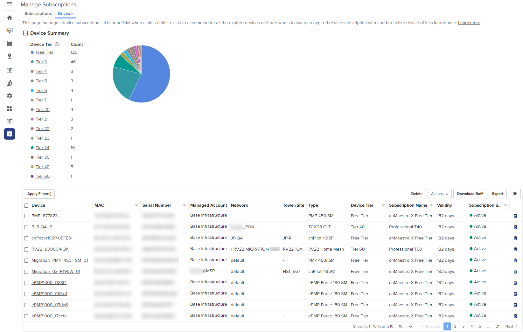Check the BLR-QA-12 device checkbox
523x332 pixels.
[26, 227]
